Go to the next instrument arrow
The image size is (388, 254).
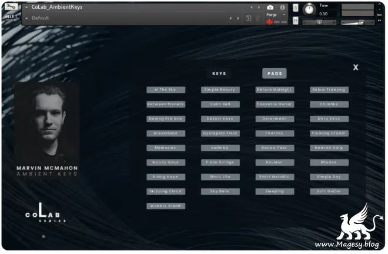click(x=259, y=8)
